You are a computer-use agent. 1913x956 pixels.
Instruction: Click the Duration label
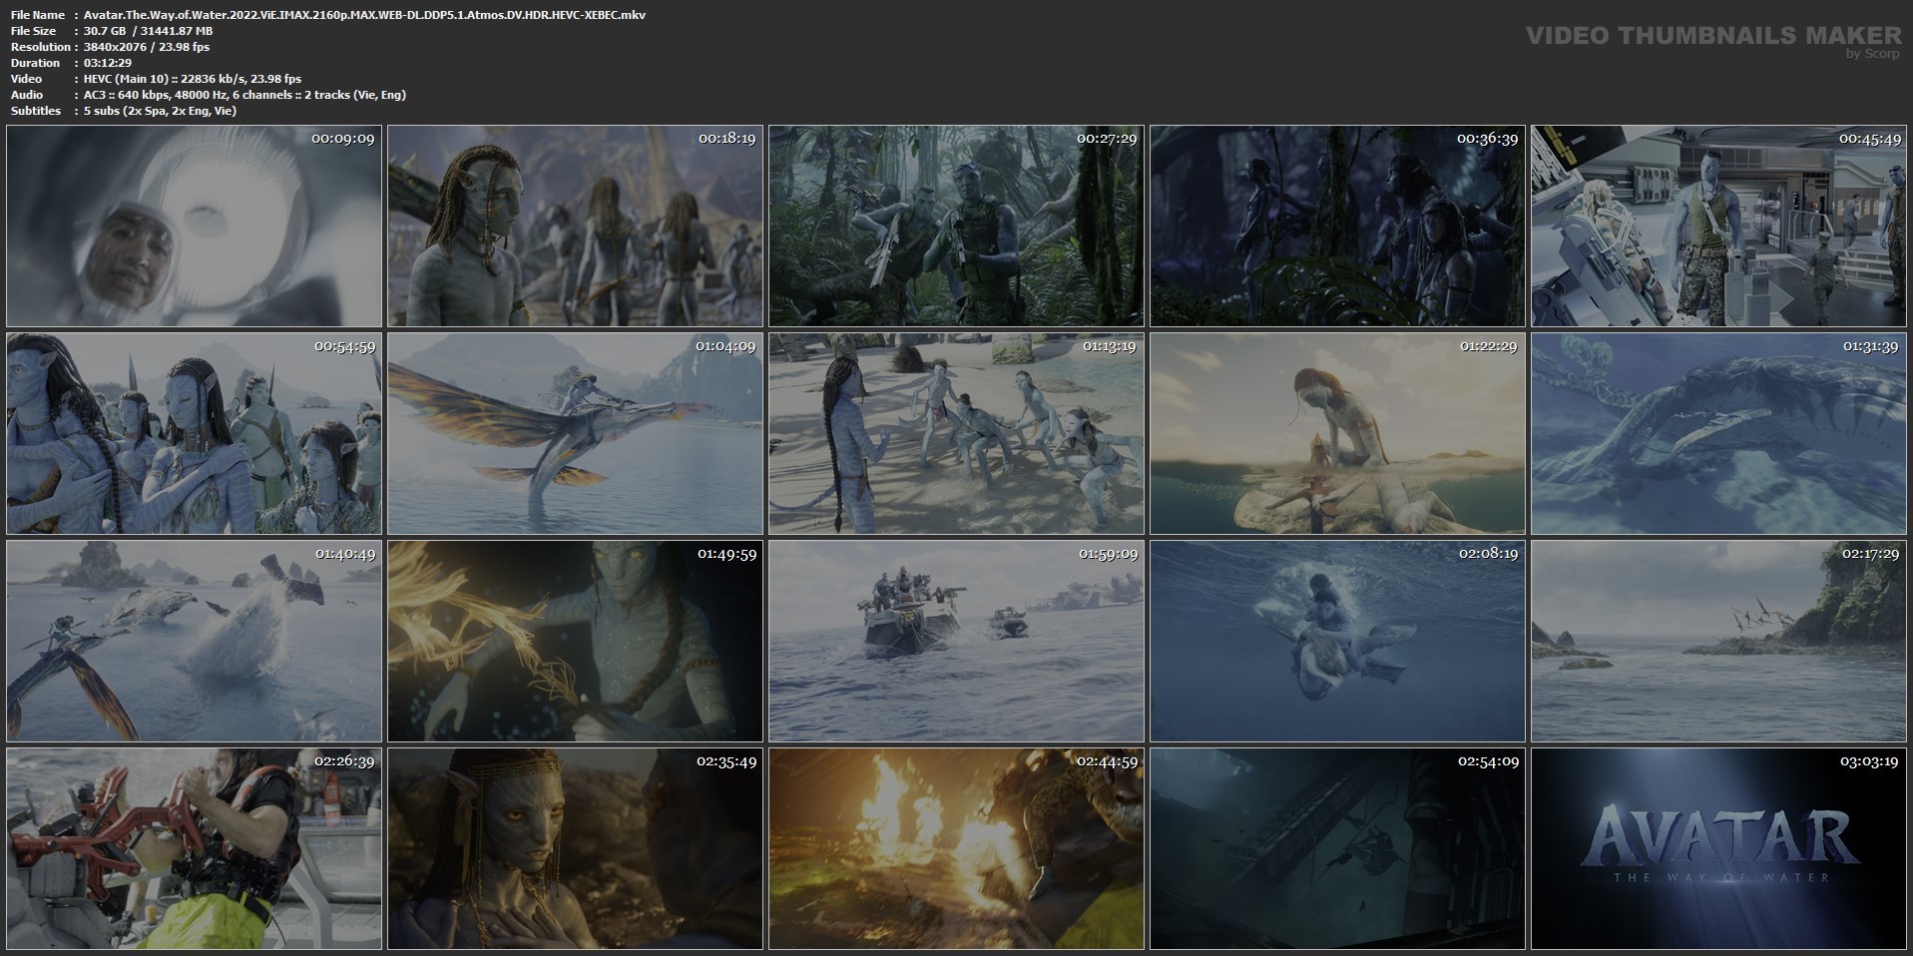35,63
